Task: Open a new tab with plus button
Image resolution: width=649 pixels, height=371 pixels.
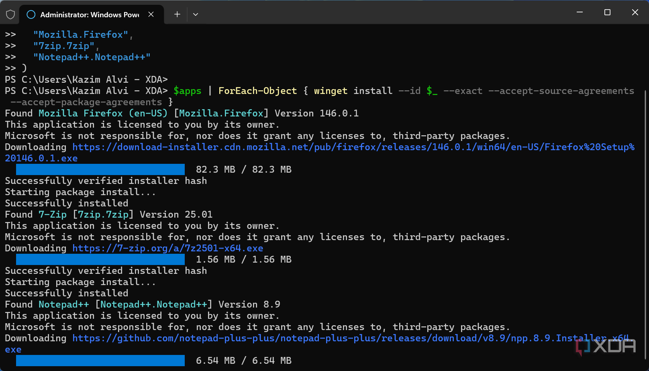Action: (177, 14)
